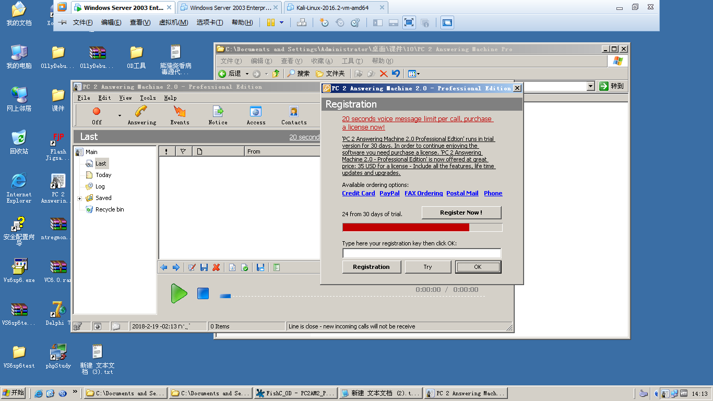This screenshot has width=713, height=401.
Task: Click the Credit Card ordering link
Action: tap(359, 193)
